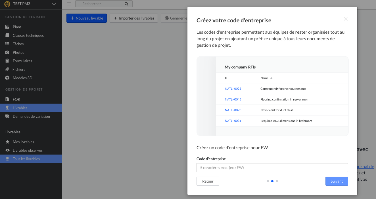The width and height of the screenshot is (376, 199).
Task: Click 'Flooring confirmation in server room' text
Action: 285,99
